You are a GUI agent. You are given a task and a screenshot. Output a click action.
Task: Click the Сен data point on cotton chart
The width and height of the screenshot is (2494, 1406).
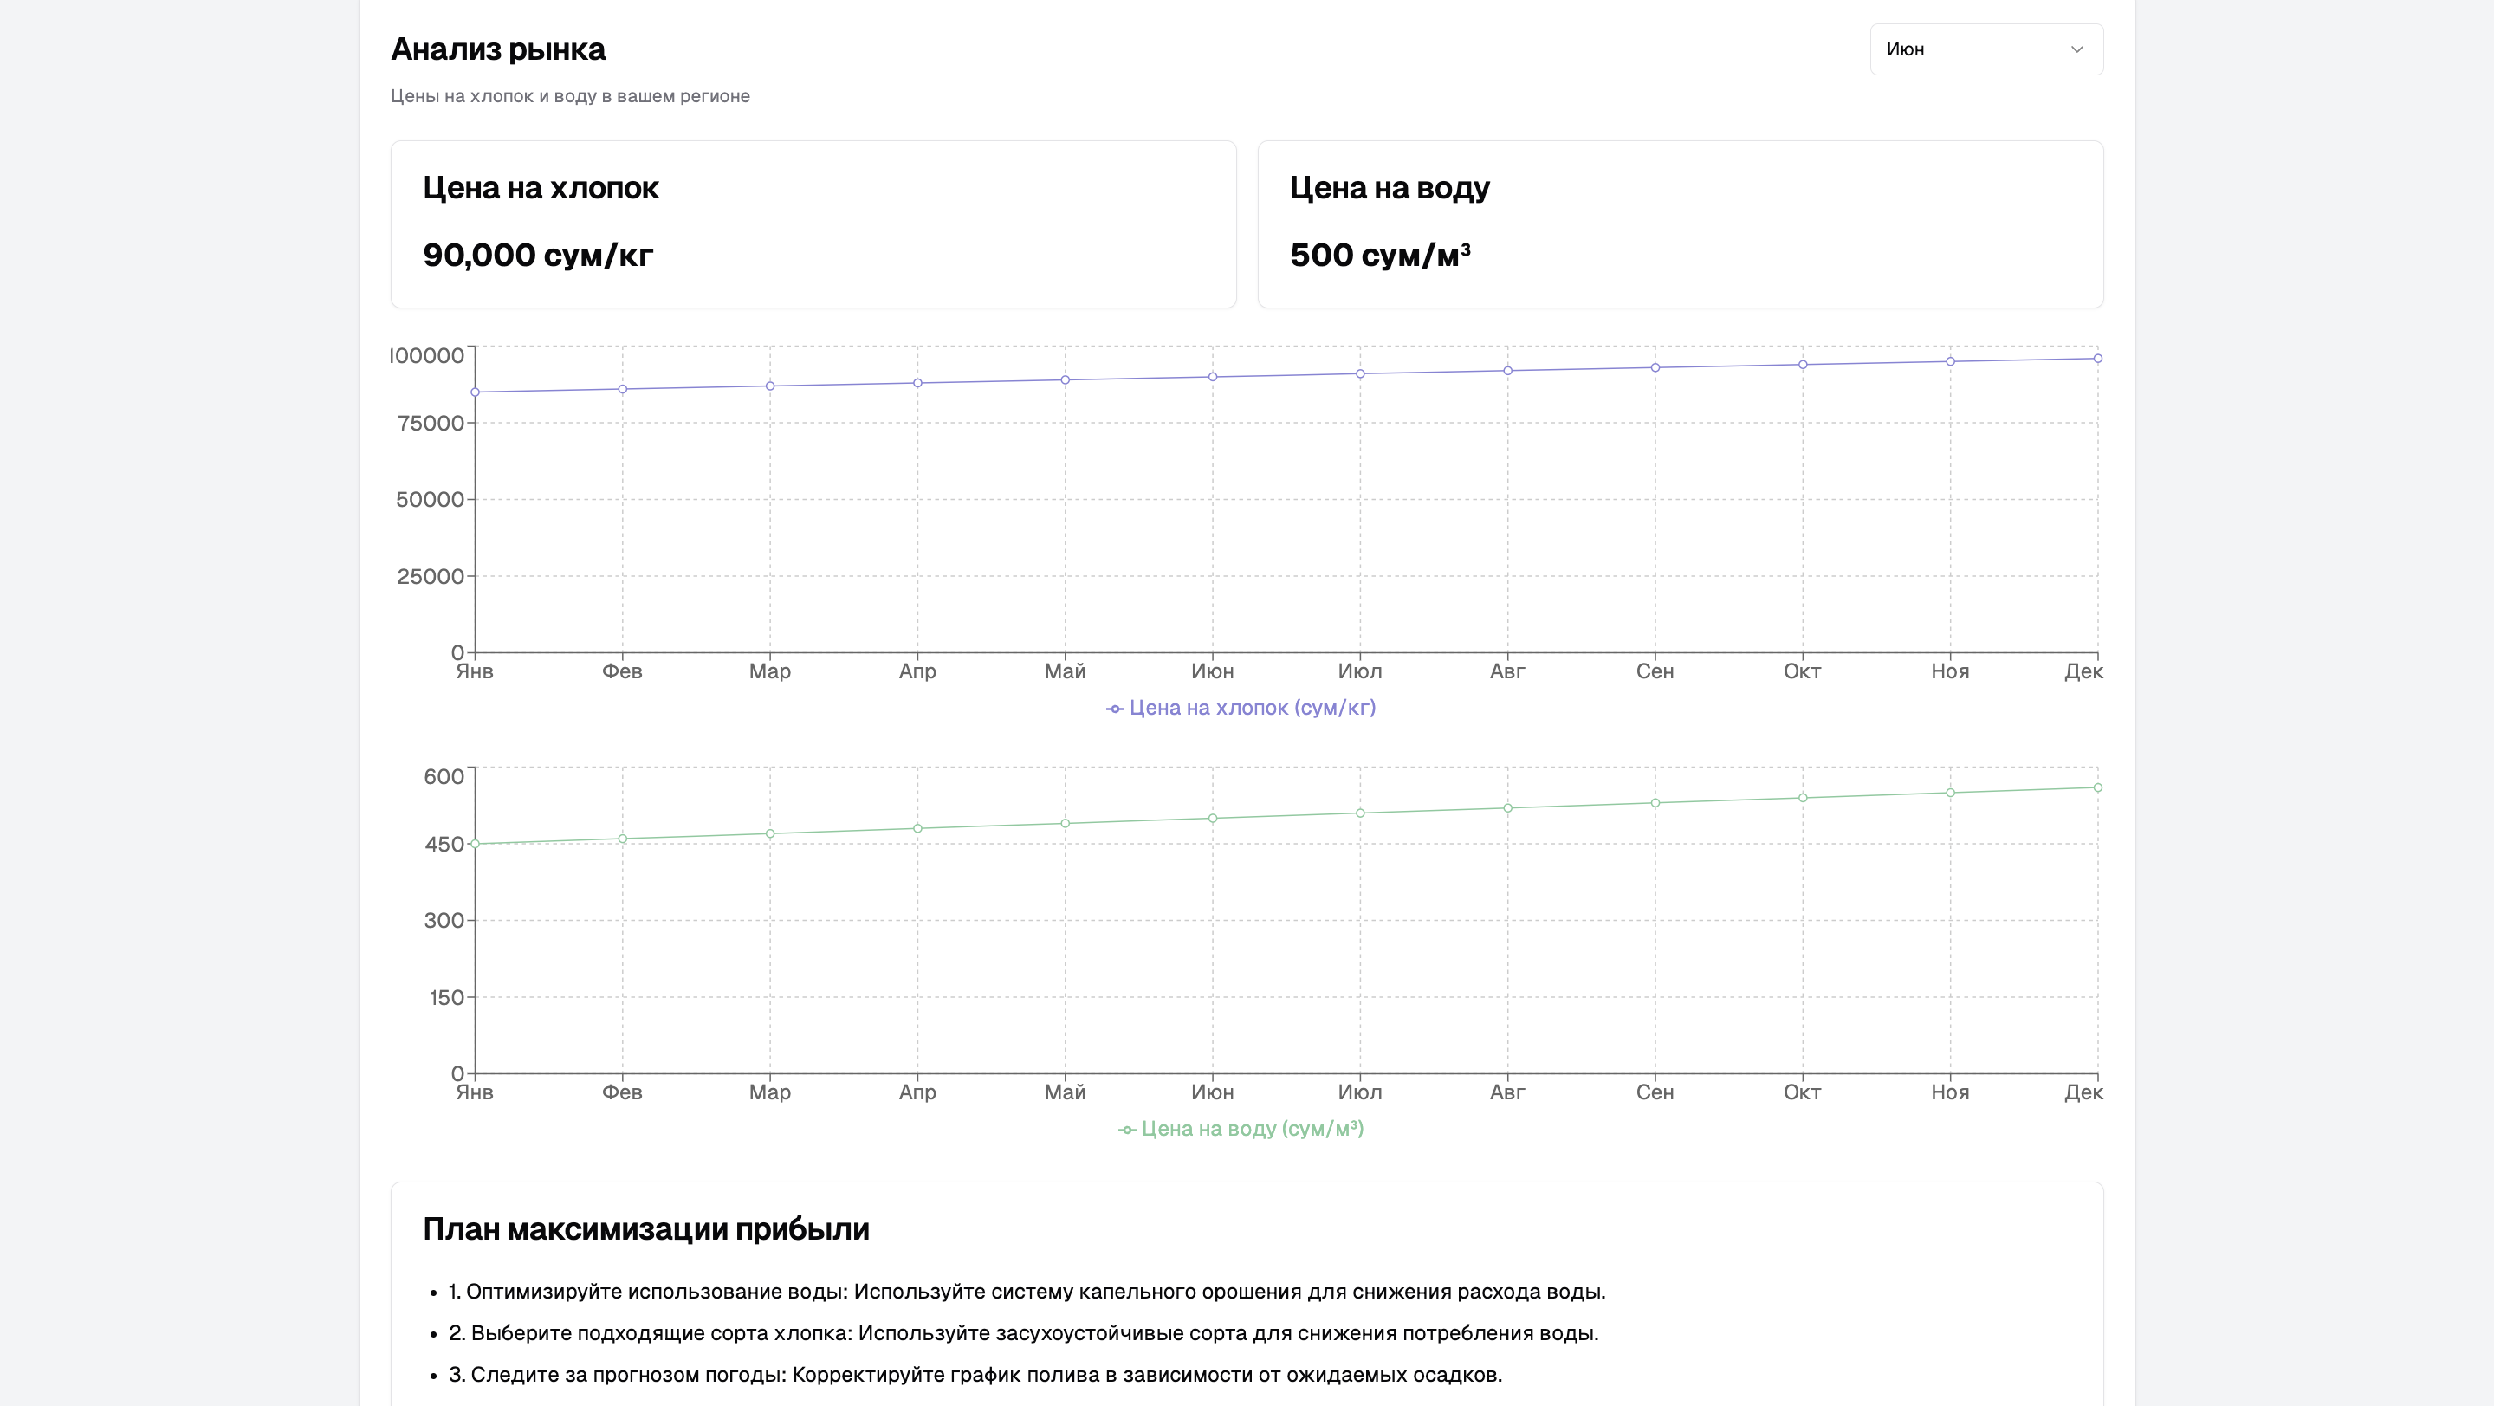click(x=1655, y=368)
